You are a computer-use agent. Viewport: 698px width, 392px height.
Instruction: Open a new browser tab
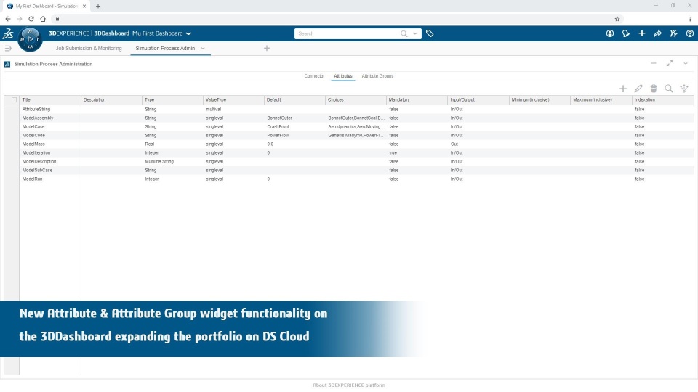(x=98, y=7)
